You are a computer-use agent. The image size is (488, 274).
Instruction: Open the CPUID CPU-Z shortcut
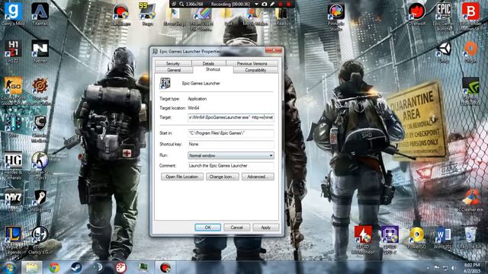point(390,240)
